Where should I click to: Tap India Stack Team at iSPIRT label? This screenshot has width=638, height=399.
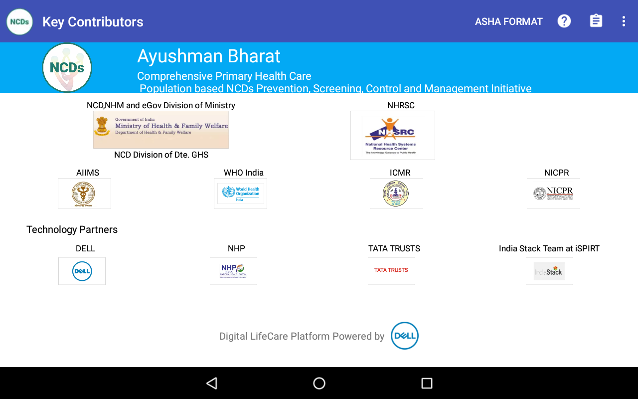click(x=549, y=248)
